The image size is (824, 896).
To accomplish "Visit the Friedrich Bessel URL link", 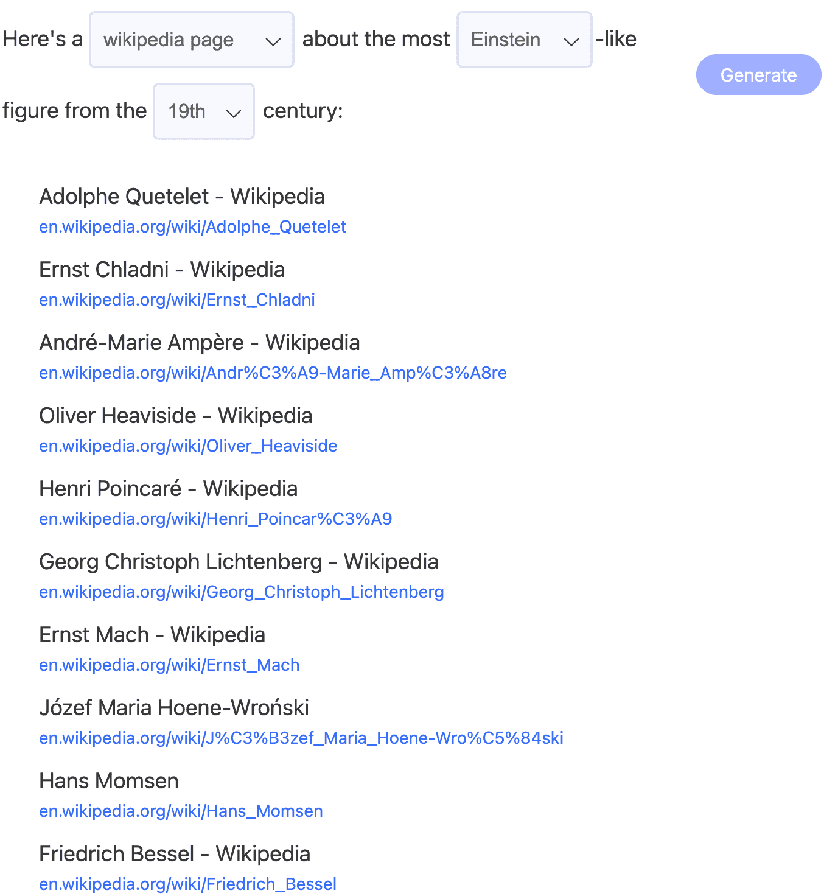I will point(187,884).
